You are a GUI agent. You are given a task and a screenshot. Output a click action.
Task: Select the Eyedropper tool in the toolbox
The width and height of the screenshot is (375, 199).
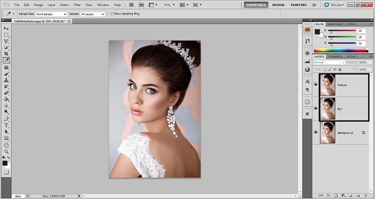pyautogui.click(x=6, y=60)
